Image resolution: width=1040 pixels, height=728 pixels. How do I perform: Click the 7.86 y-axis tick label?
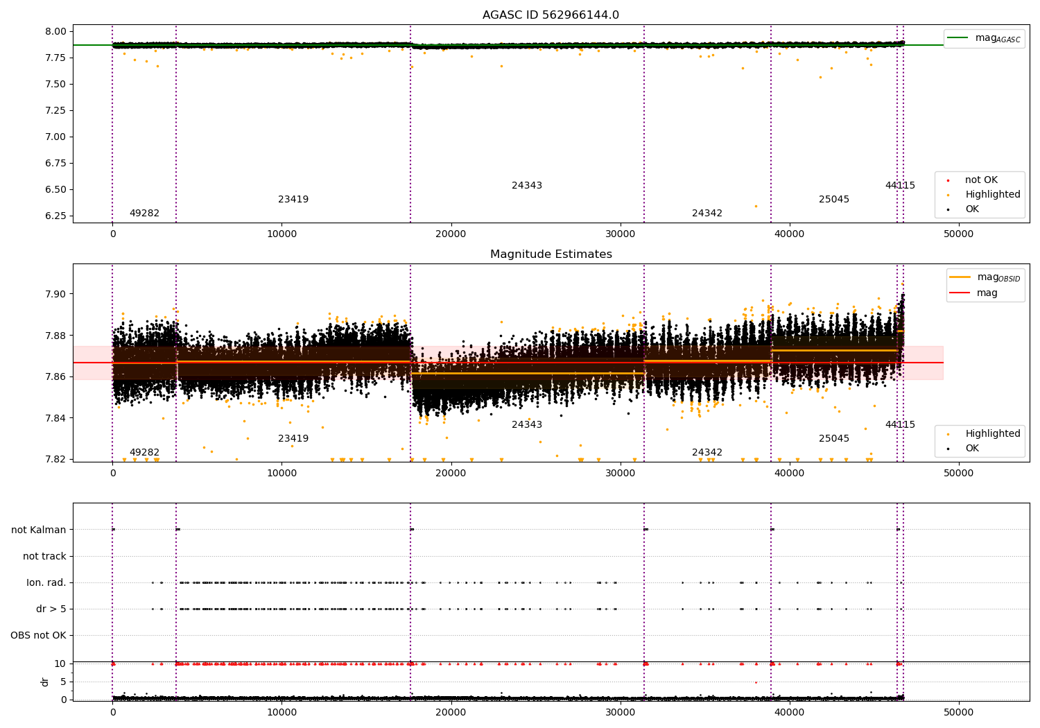tap(57, 376)
